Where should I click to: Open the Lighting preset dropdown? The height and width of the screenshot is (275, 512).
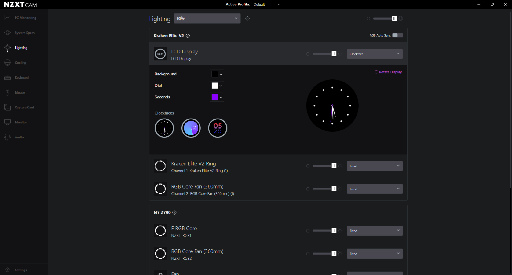tap(207, 19)
